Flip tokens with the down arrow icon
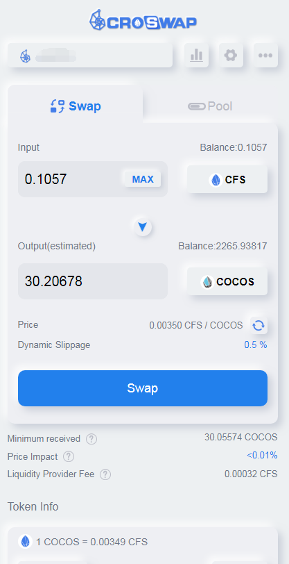 pyautogui.click(x=143, y=227)
